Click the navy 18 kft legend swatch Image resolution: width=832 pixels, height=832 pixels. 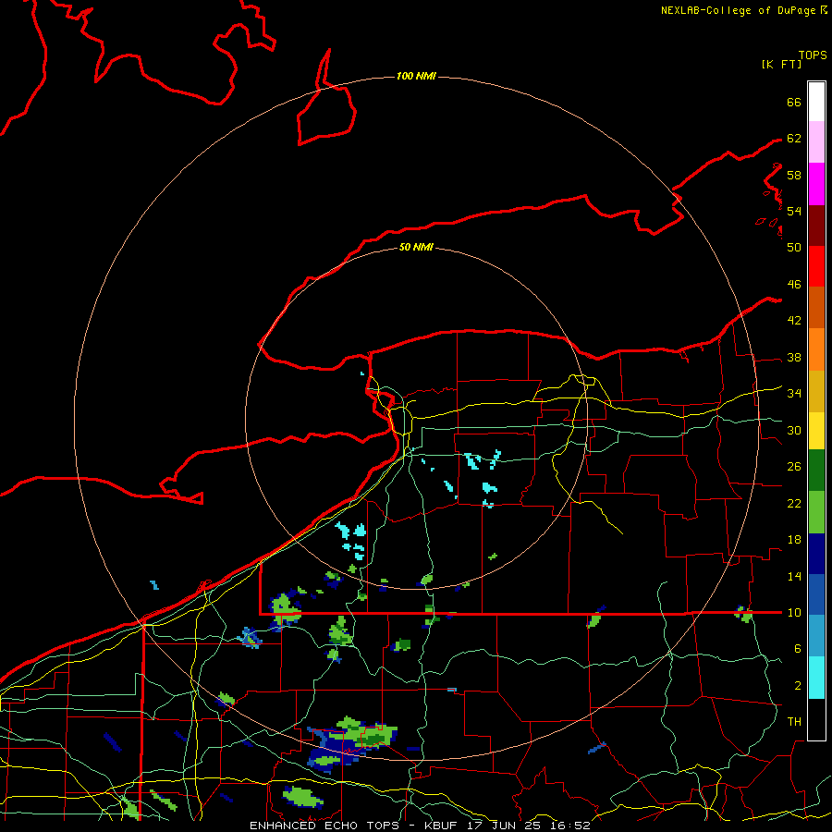(x=816, y=554)
